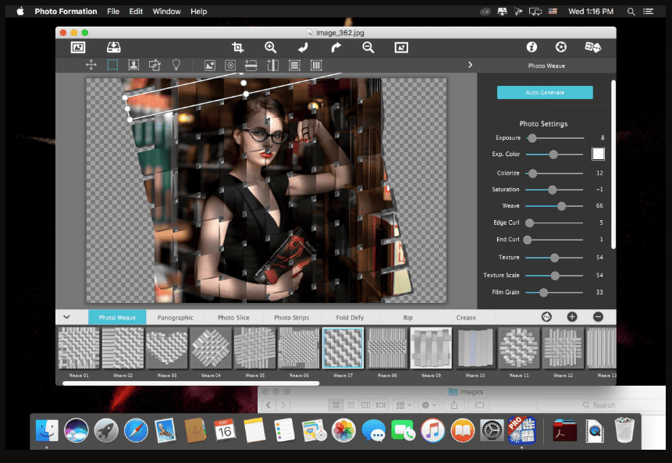This screenshot has width=672, height=463.
Task: Switch to Rip tab
Action: click(x=408, y=318)
